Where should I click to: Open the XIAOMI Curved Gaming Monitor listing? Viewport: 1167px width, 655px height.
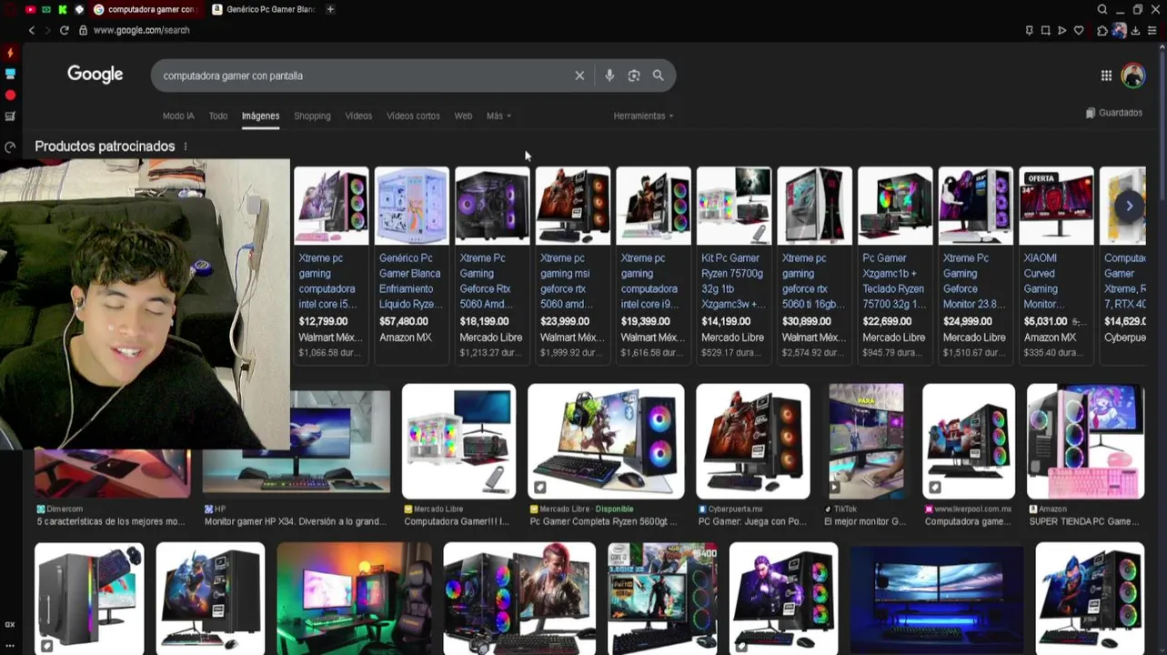[1056, 264]
